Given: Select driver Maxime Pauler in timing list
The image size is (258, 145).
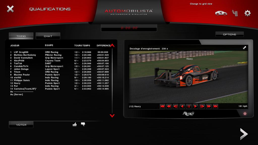Looking at the screenshot, I should coord(22,75).
